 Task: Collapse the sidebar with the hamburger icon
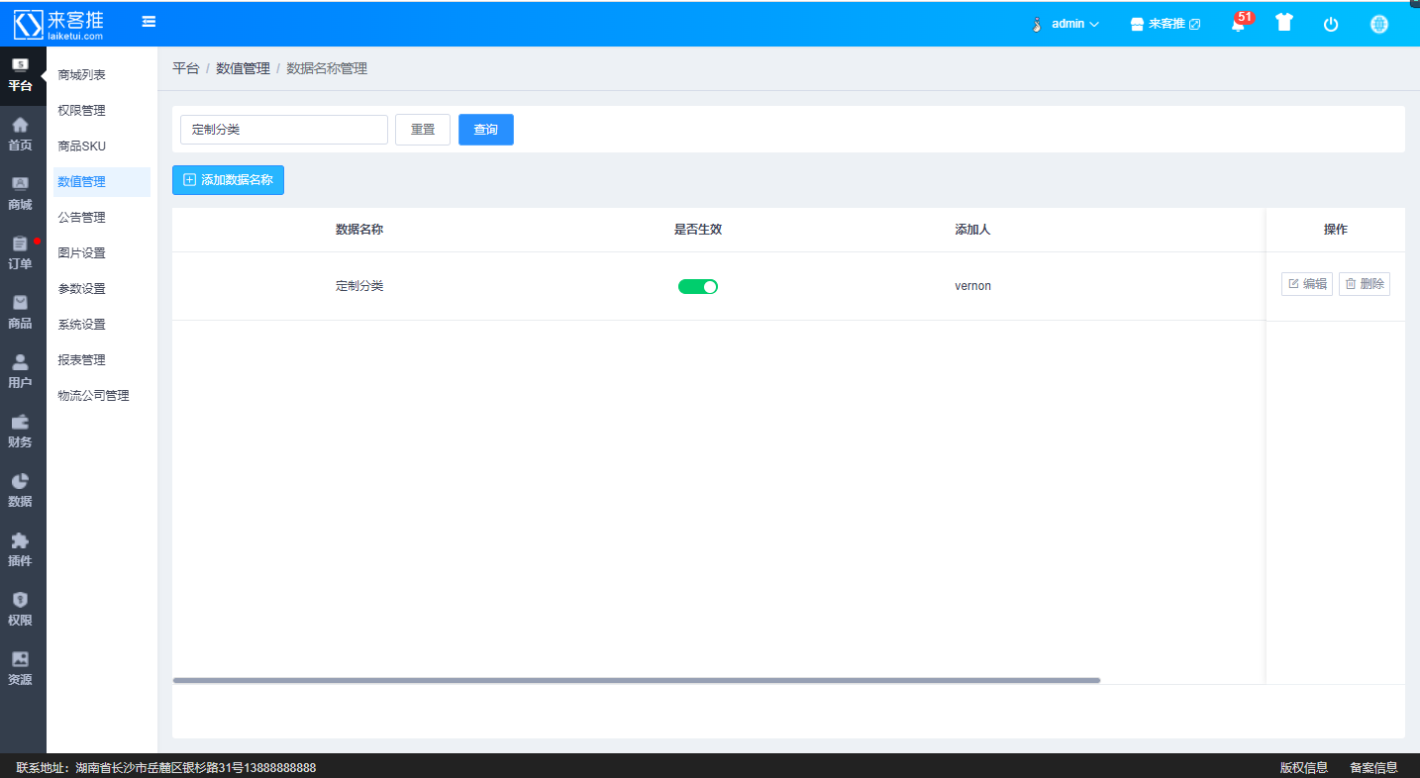(149, 21)
